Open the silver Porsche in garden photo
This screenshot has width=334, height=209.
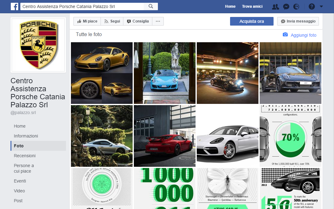102,136
